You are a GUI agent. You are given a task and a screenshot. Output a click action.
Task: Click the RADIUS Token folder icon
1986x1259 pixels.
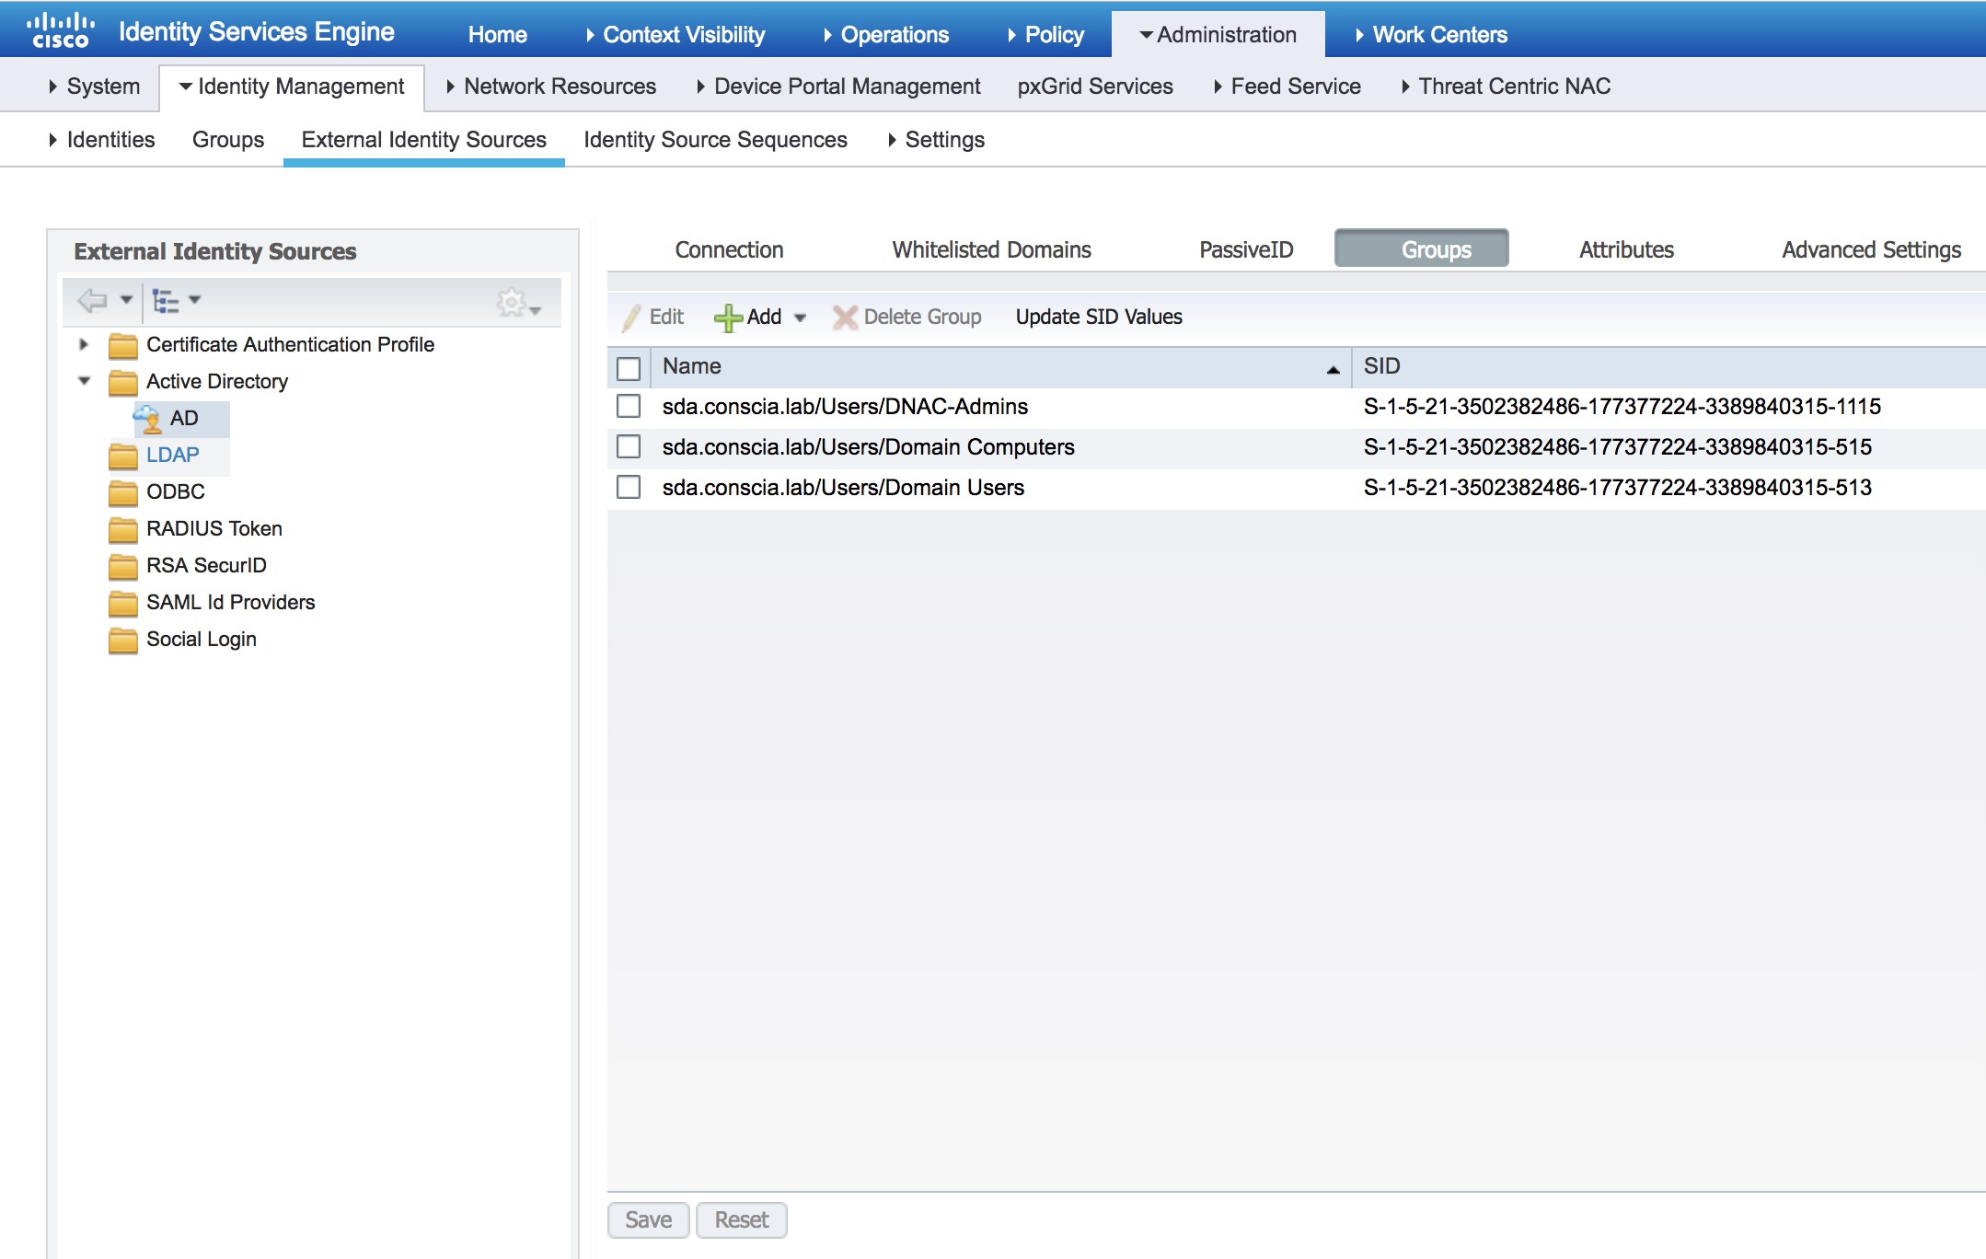click(x=122, y=529)
